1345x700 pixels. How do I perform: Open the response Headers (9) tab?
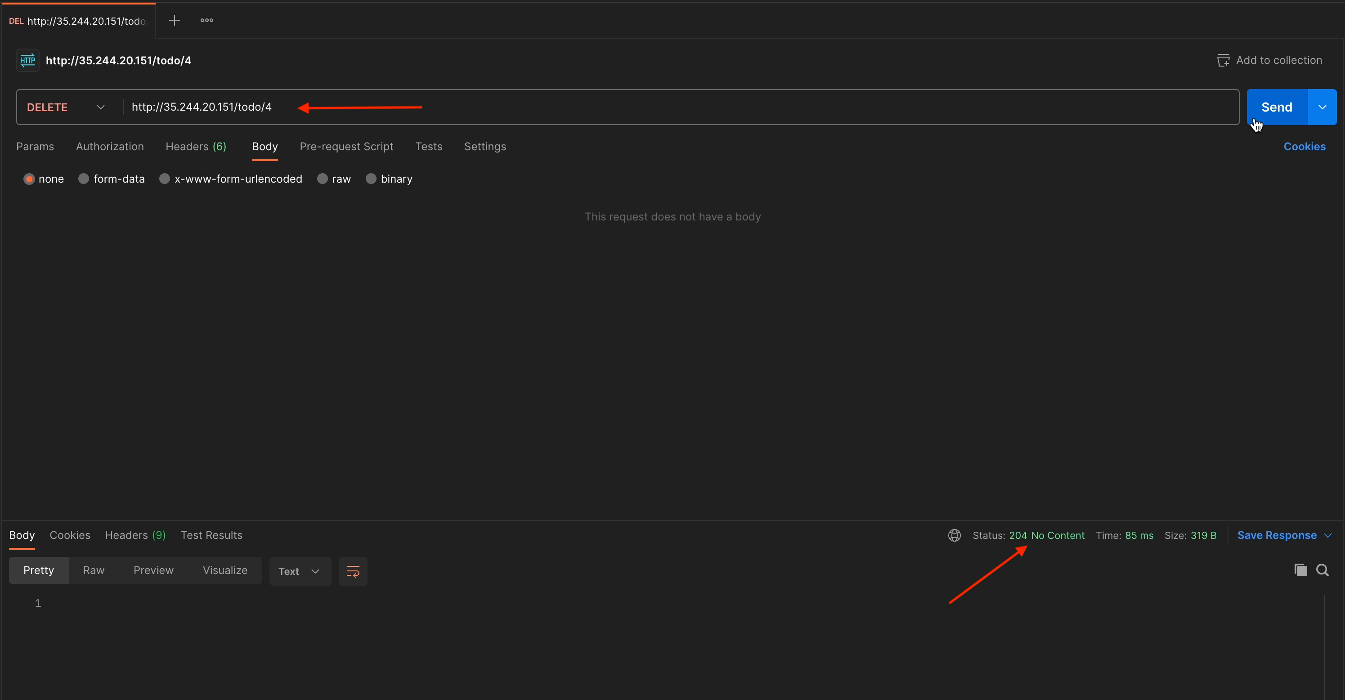click(135, 535)
